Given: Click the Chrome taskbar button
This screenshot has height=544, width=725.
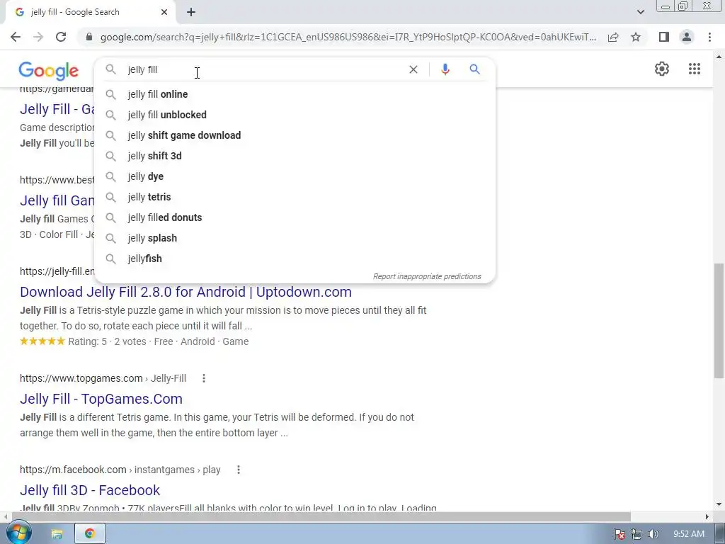Looking at the screenshot, I should coord(90,534).
